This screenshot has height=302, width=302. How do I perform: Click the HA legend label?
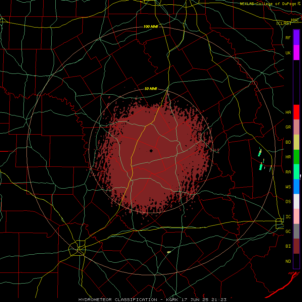(288, 112)
